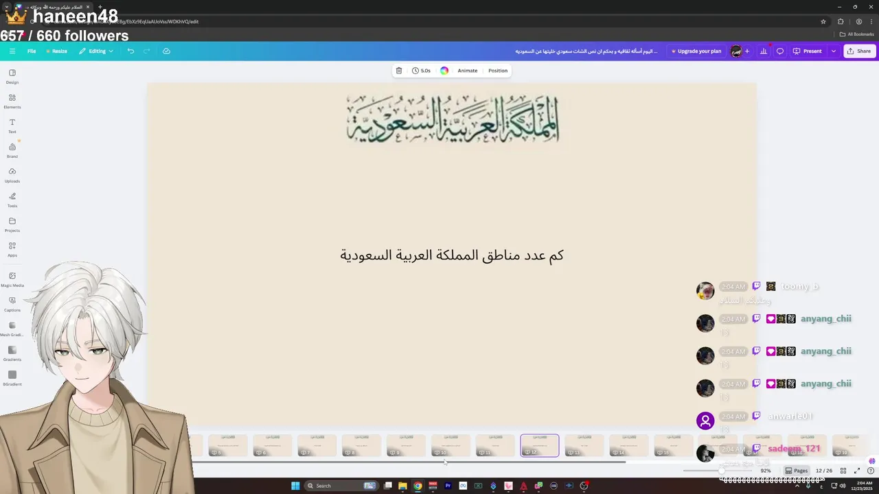Select the highlighted page 12 thumbnail
The image size is (879, 494).
coord(540,445)
